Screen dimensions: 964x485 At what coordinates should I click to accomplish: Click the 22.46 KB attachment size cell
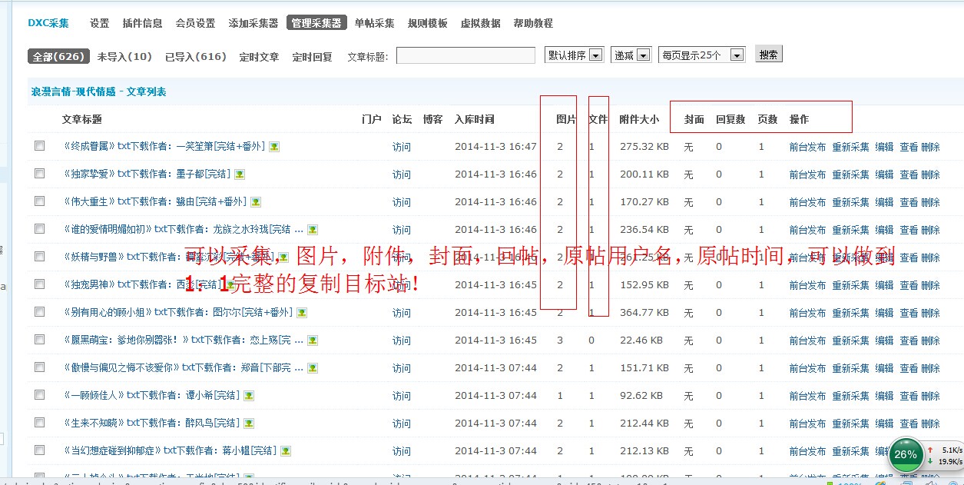[641, 340]
